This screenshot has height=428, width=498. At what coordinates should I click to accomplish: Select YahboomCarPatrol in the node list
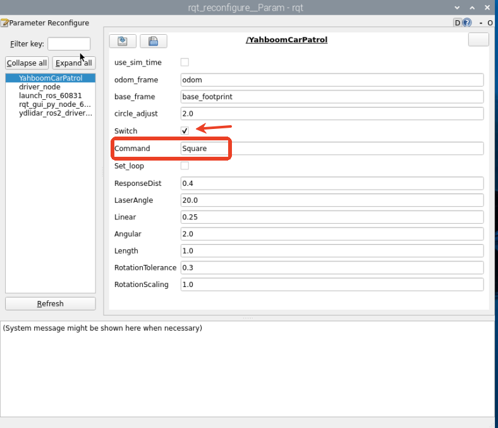pyautogui.click(x=51, y=78)
